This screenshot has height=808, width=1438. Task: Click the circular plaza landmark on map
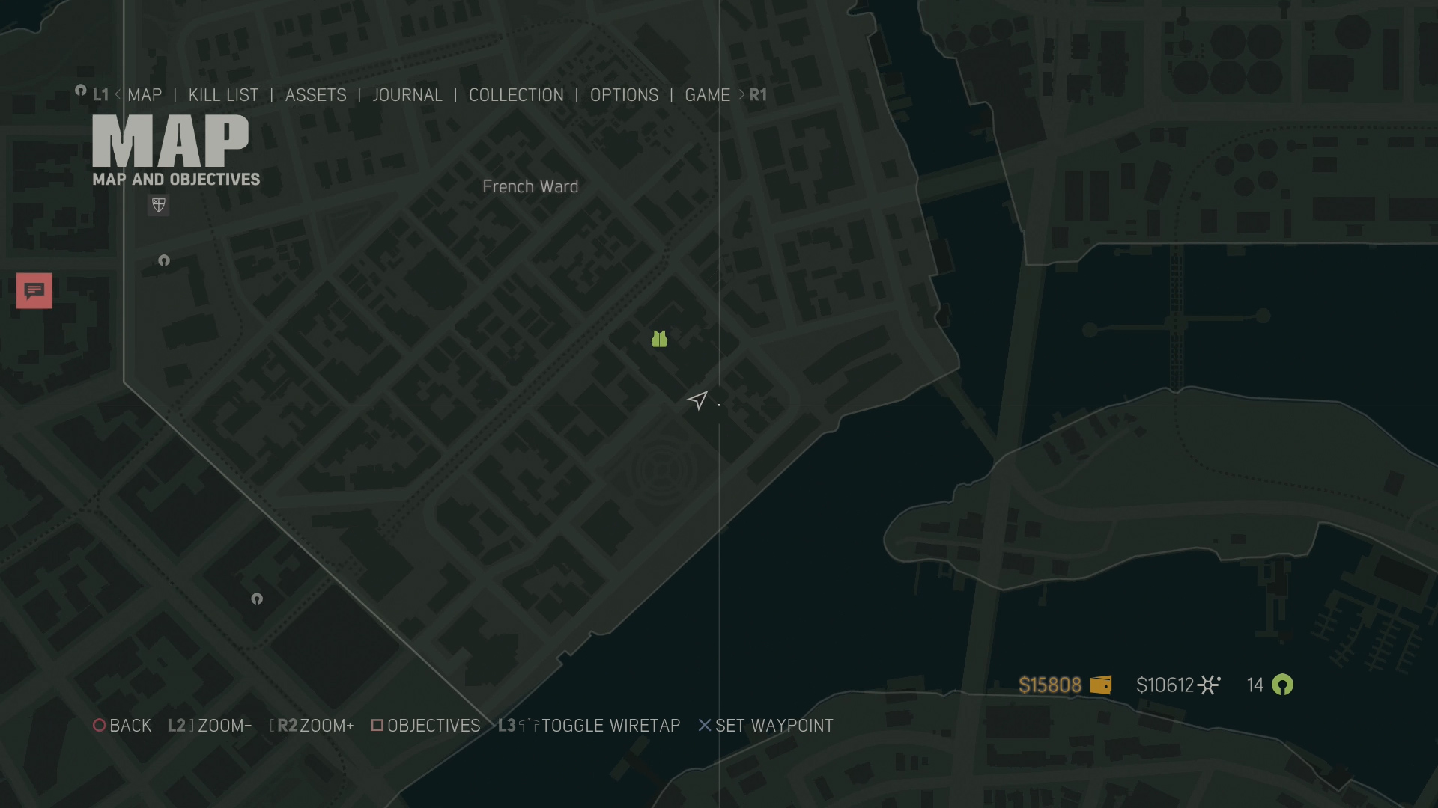(662, 471)
